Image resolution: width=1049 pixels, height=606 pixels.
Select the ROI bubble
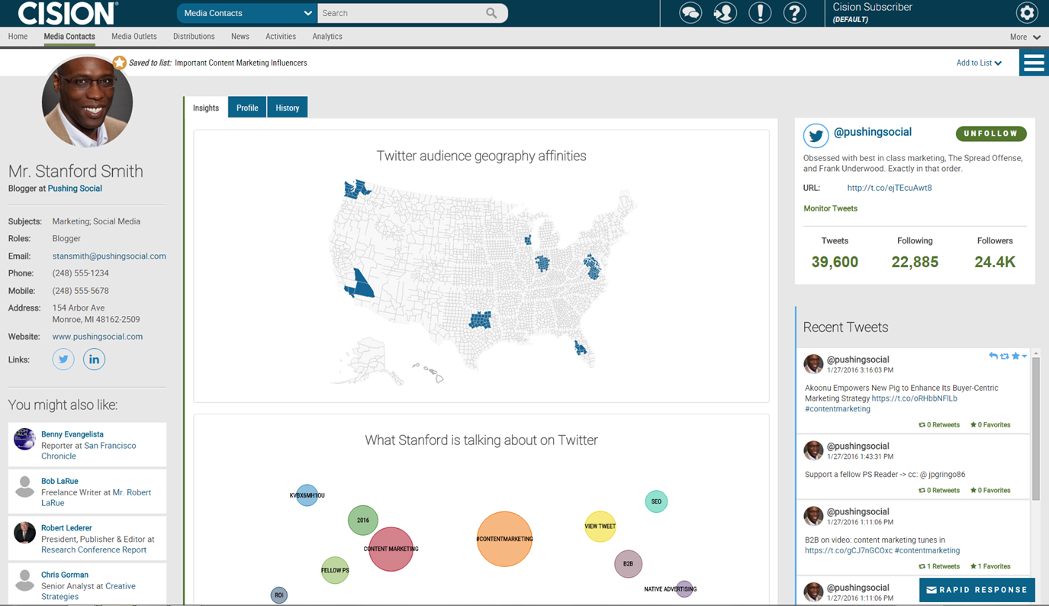(x=279, y=595)
